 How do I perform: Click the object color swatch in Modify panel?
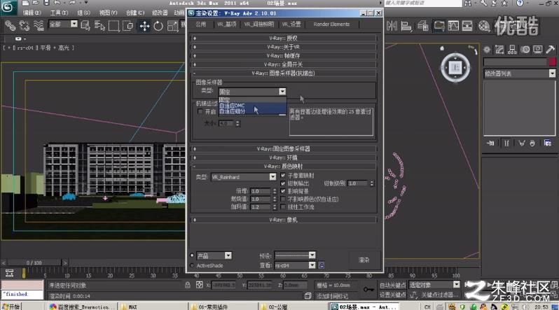coord(552,62)
